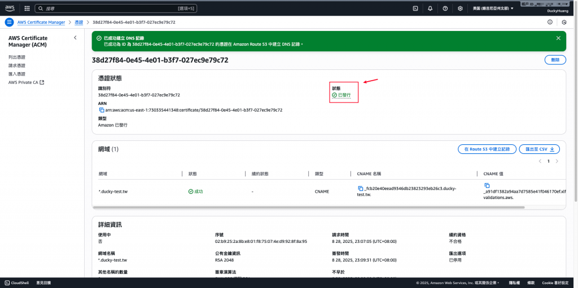Open 意見回饋 in the footer
Viewport: 578px width, 288px height.
point(43,283)
